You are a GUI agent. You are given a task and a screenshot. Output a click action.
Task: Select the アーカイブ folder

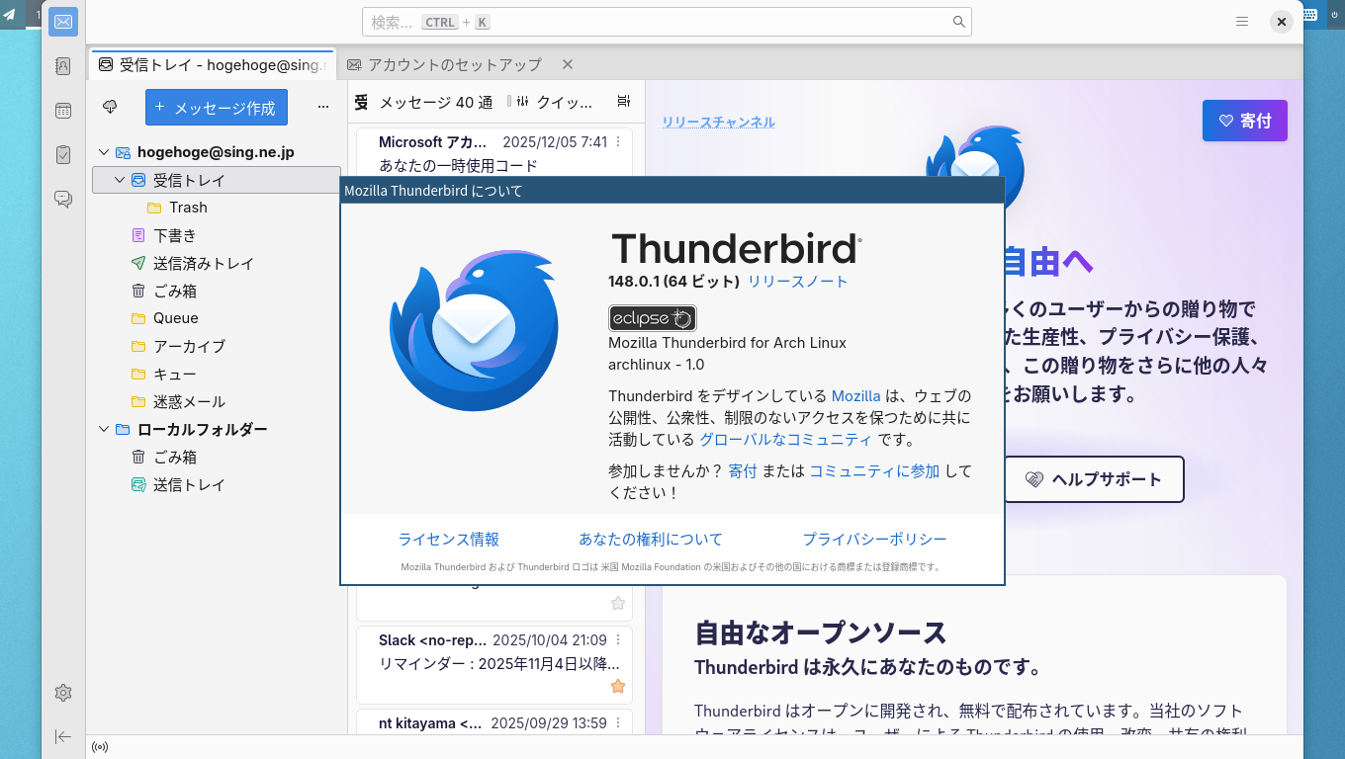pos(217,346)
